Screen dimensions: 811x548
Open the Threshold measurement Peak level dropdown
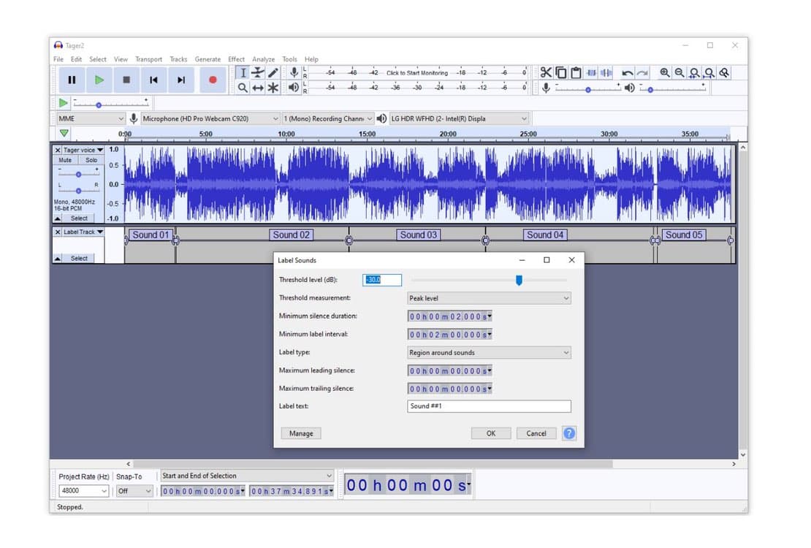pos(489,298)
